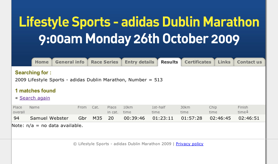Go to Contact us tab
Image resolution: width=278 pixels, height=164 pixels.
[249, 62]
